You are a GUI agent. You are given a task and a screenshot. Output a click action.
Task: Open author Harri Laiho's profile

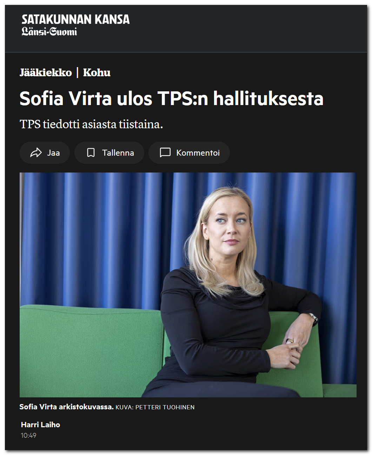point(40,424)
